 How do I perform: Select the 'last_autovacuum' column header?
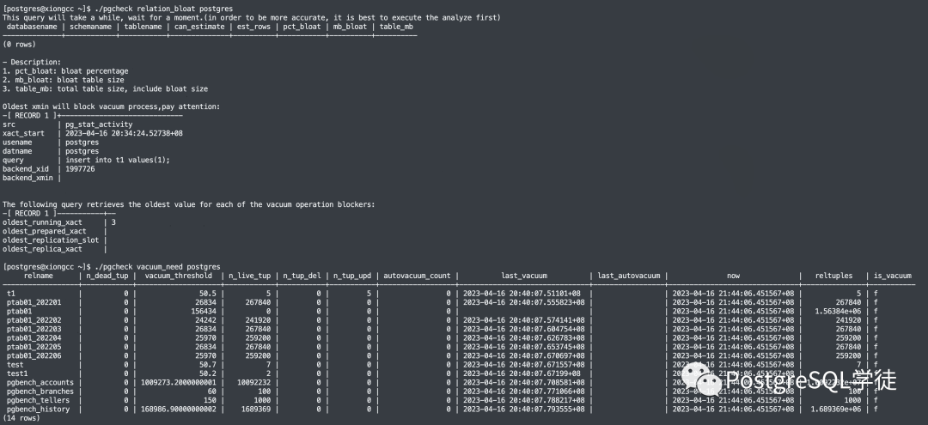(x=628, y=276)
